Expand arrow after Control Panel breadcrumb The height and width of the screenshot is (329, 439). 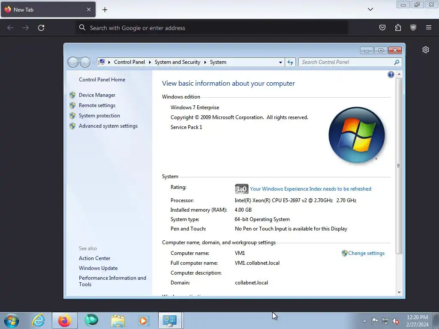[x=150, y=62]
